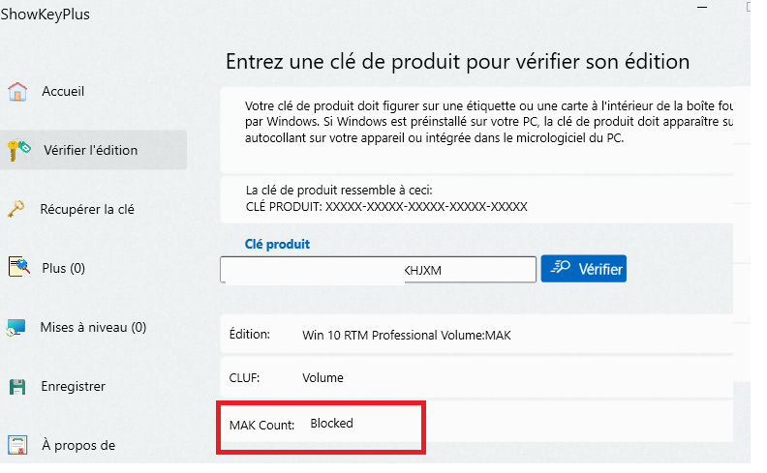Open Mises à niveau (0) section

93,327
